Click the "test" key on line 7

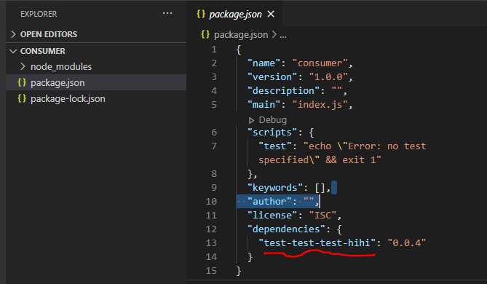coord(275,146)
